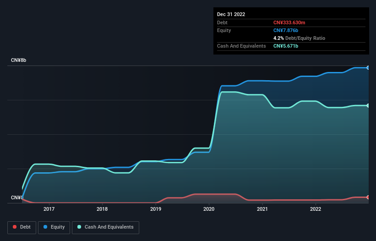This screenshot has height=241, width=376.
Task: Click the Dec 31 2022 tooltip date
Action: pos(231,14)
